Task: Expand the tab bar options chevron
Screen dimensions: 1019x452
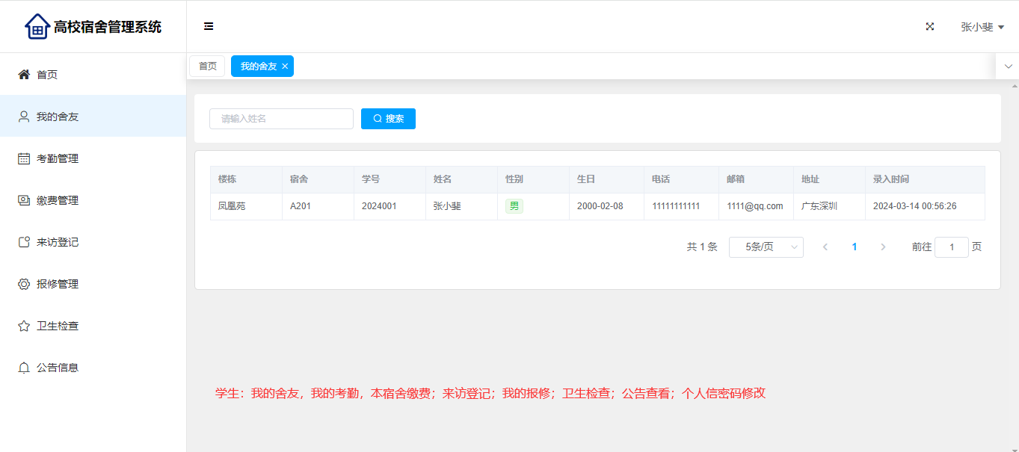Action: pyautogui.click(x=1008, y=66)
